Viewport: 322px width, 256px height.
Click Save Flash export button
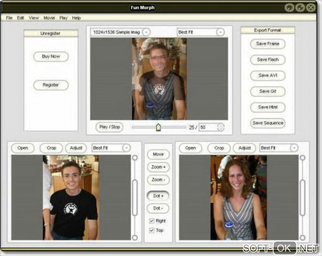coord(268,60)
